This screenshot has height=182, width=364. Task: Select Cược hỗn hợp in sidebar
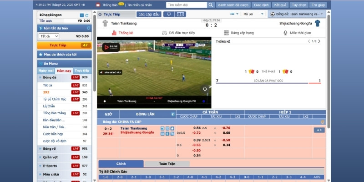(64, 134)
